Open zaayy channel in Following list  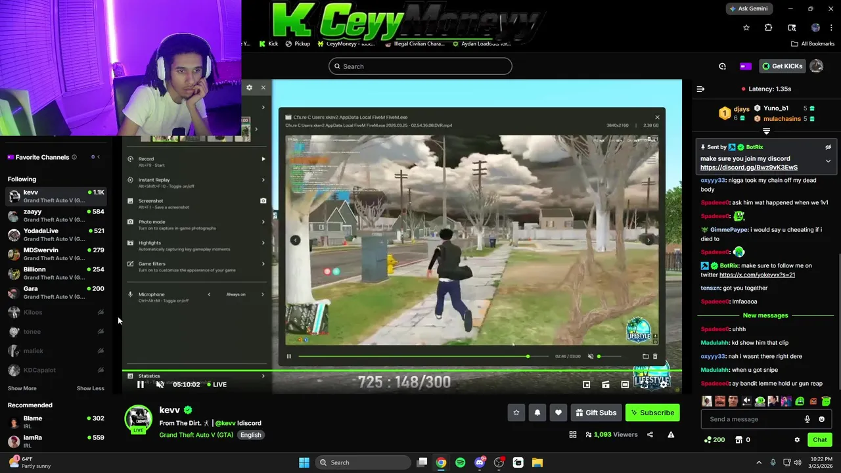(55, 215)
